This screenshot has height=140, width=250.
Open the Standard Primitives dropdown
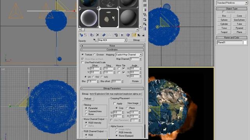tap(246, 3)
